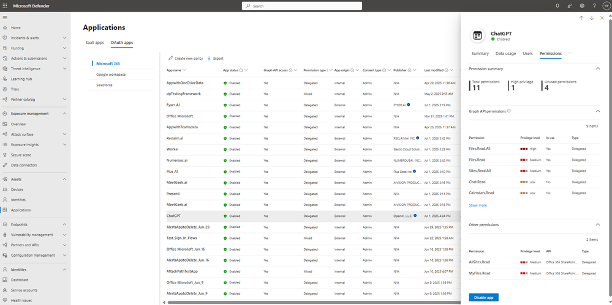Click the App status column info icon
Image resolution: width=612 pixels, height=305 pixels.
pyautogui.click(x=241, y=70)
